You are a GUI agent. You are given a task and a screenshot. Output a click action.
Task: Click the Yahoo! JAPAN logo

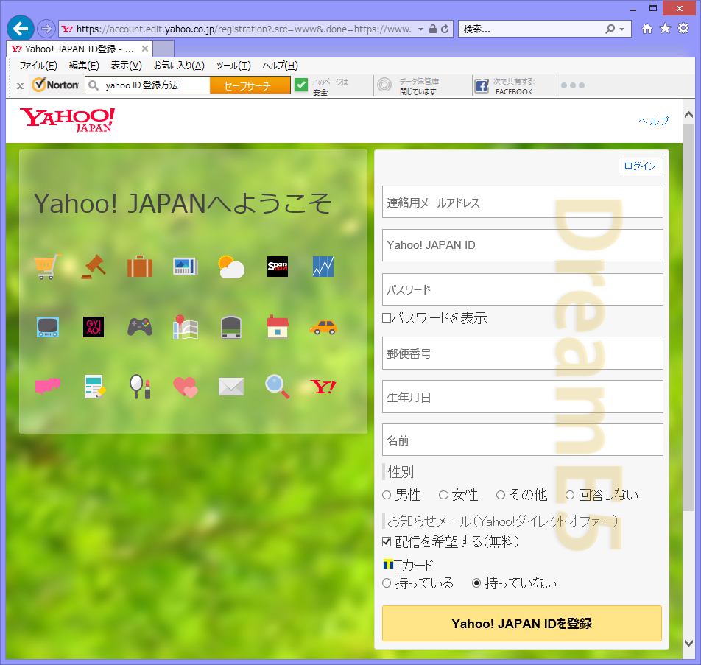coord(68,120)
